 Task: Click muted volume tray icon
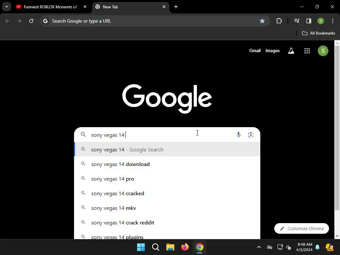[289, 247]
